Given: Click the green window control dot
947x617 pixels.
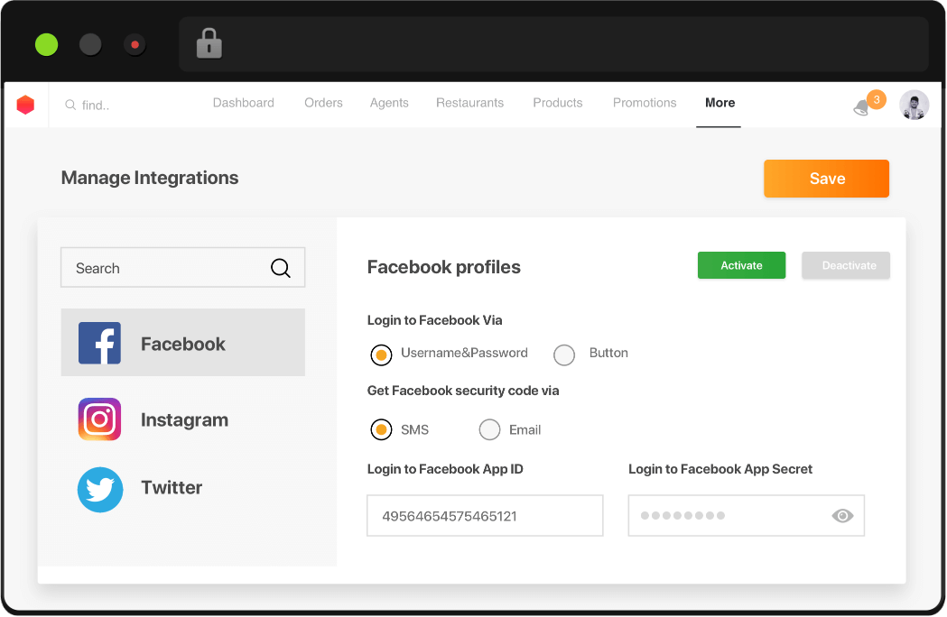Looking at the screenshot, I should [x=47, y=45].
